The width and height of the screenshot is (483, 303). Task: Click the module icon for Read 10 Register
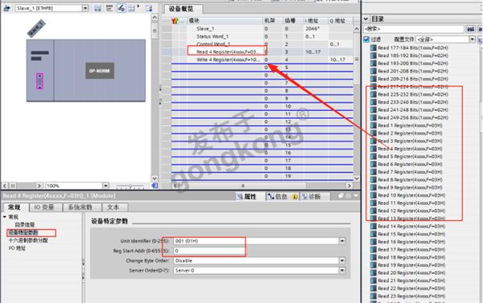374,195
